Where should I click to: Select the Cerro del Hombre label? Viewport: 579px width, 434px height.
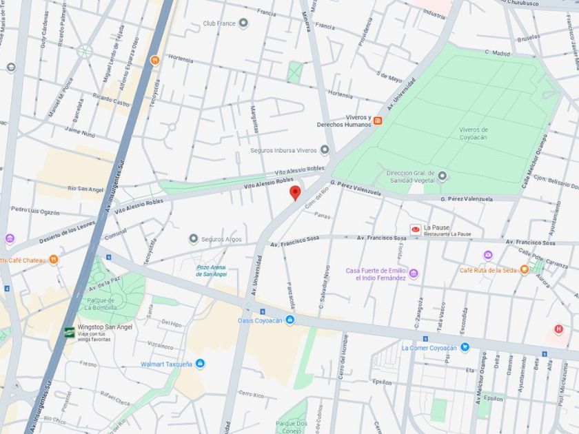343,357
